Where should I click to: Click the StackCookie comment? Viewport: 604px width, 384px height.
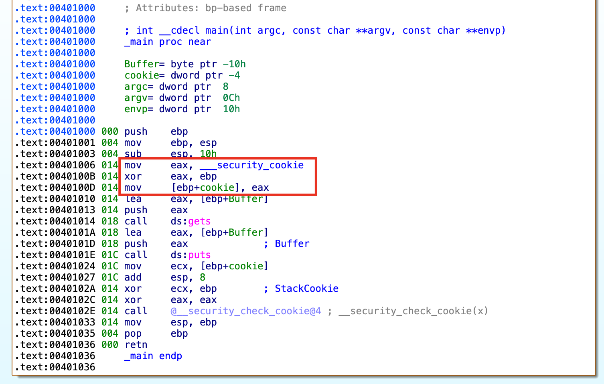(306, 289)
